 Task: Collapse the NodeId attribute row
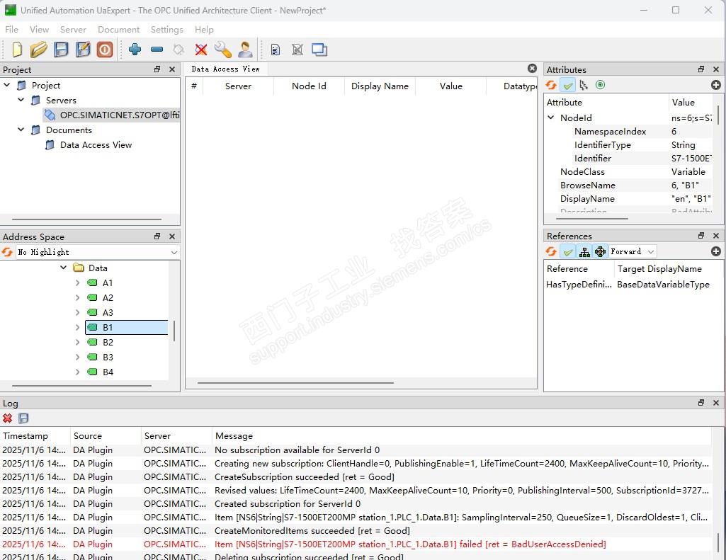[551, 118]
